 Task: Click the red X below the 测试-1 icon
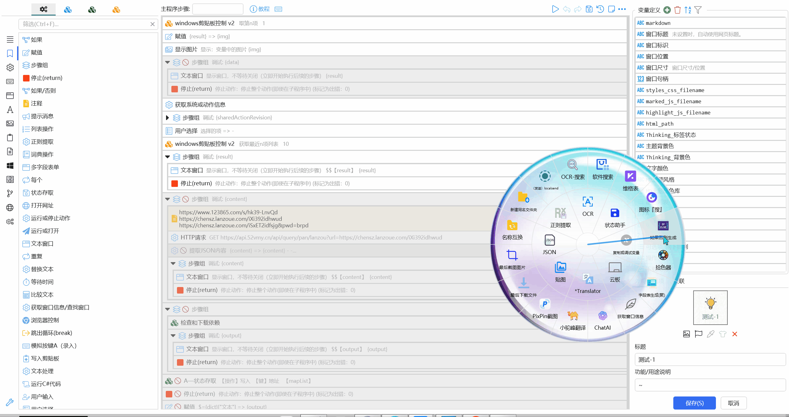735,334
